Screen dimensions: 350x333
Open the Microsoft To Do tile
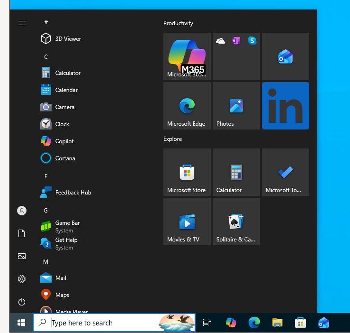pyautogui.click(x=286, y=172)
